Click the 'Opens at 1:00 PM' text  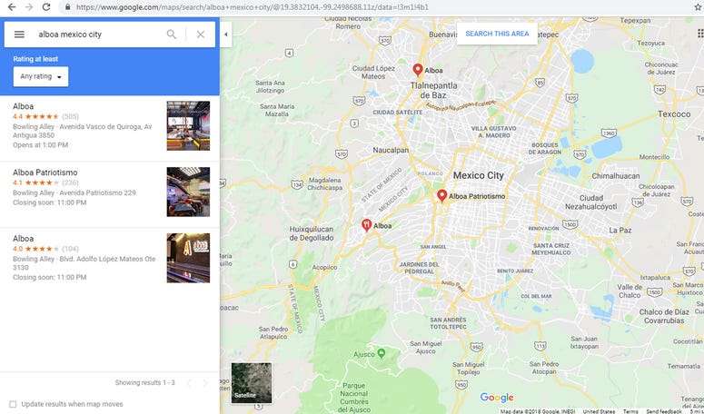40,145
